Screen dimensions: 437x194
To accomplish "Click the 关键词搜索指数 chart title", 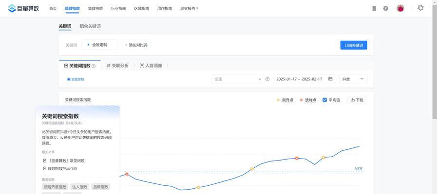I will click(78, 100).
